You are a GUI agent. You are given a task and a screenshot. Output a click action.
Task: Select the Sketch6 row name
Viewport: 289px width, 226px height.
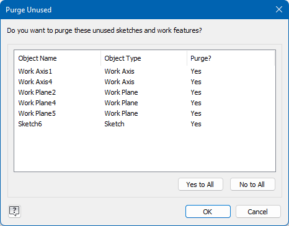click(x=30, y=124)
